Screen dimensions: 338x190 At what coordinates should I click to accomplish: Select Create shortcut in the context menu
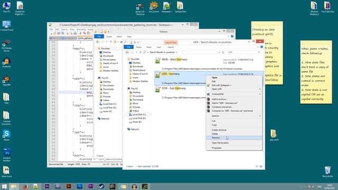(234, 130)
